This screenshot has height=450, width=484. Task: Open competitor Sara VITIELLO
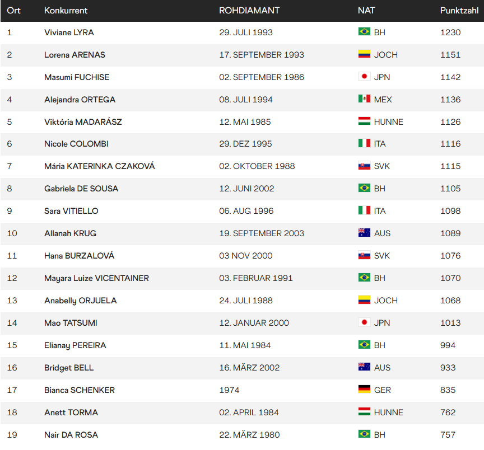tap(71, 211)
